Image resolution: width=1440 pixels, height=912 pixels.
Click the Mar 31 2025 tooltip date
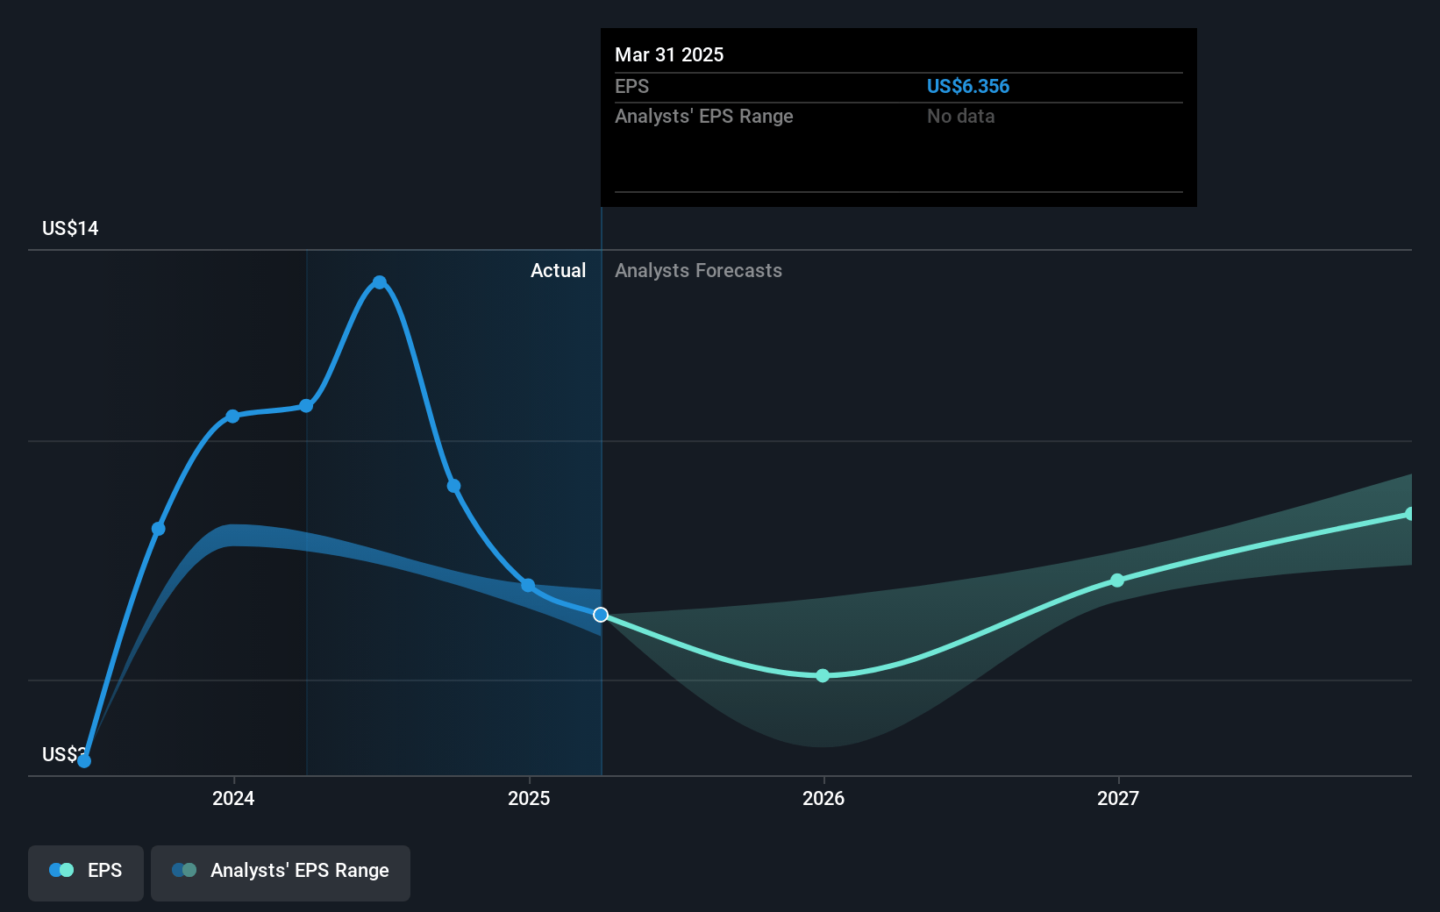pos(669,54)
